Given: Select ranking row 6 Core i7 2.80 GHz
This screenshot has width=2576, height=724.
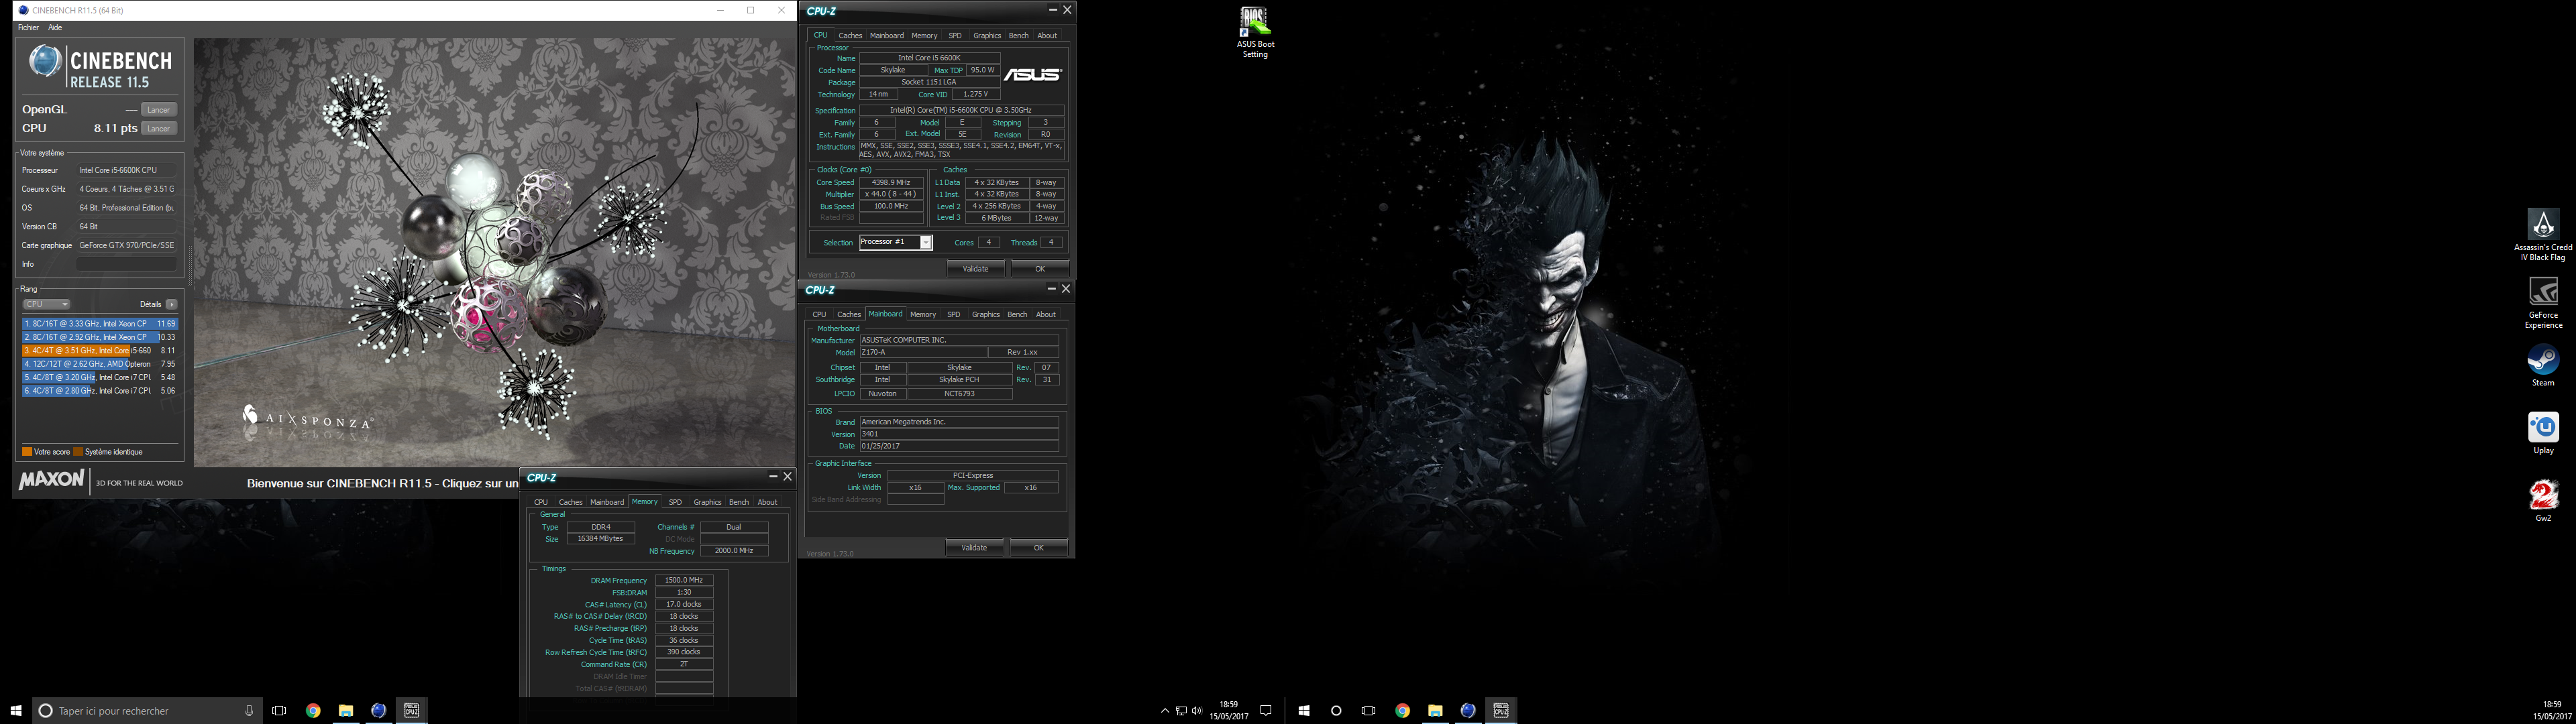Looking at the screenshot, I should (99, 391).
